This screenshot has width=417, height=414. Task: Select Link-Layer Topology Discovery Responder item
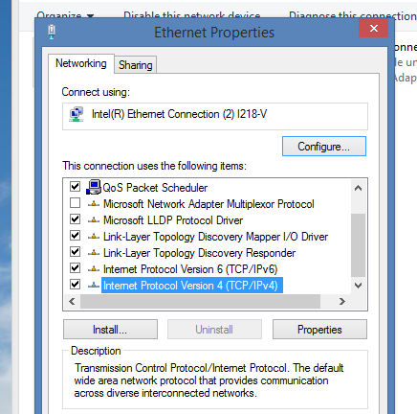(199, 253)
